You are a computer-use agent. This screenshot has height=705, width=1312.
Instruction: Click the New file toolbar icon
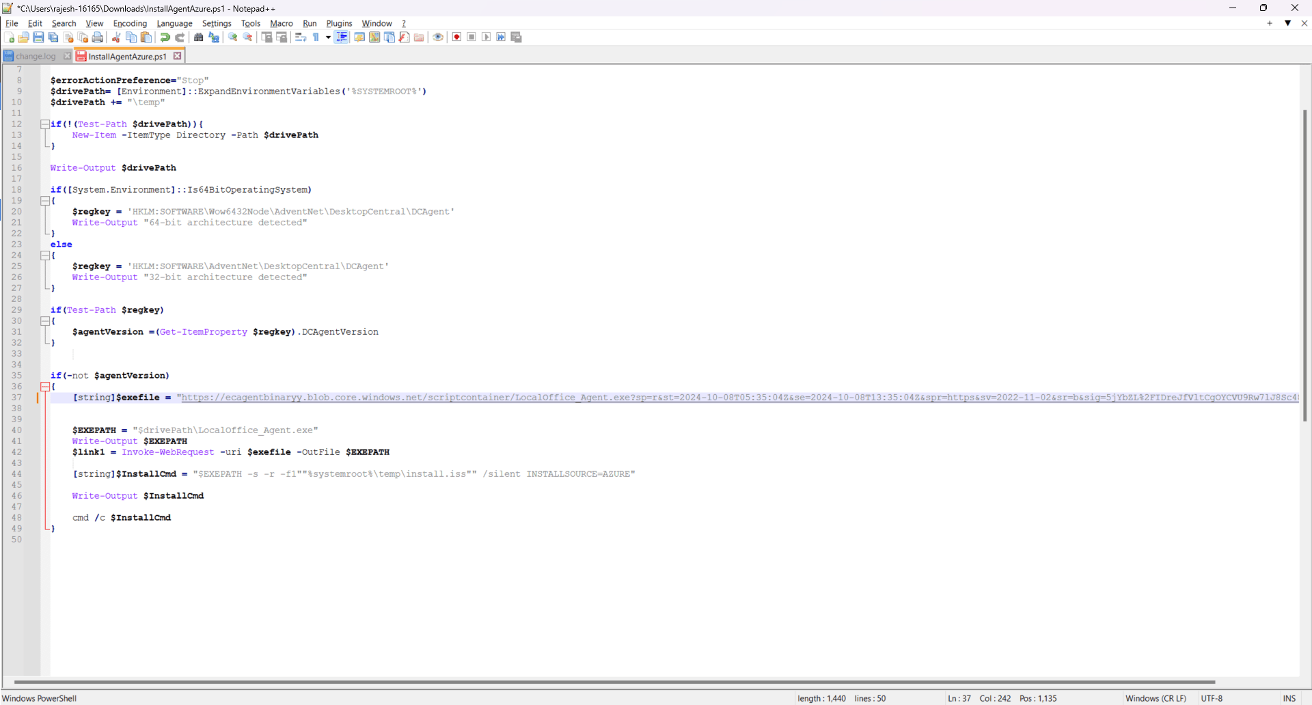tap(10, 38)
